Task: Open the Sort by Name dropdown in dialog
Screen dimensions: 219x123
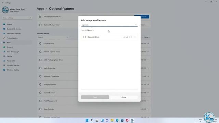Action: pos(88,30)
